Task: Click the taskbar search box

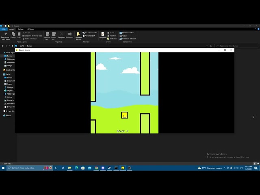Action: (30, 168)
